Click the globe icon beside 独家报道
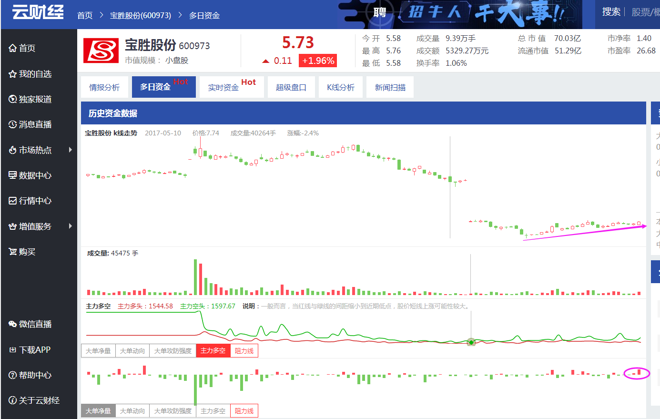The height and width of the screenshot is (419, 660). [13, 99]
